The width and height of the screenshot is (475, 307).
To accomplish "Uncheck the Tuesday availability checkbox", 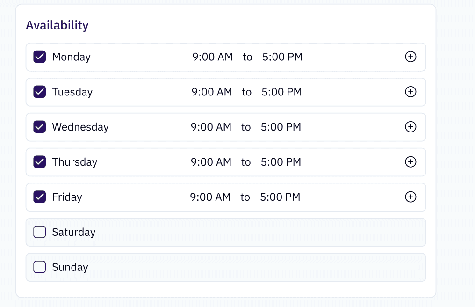I will tap(40, 92).
